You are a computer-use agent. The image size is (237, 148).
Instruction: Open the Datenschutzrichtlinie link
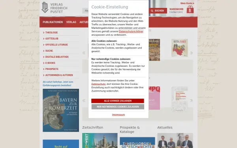(x=131, y=32)
